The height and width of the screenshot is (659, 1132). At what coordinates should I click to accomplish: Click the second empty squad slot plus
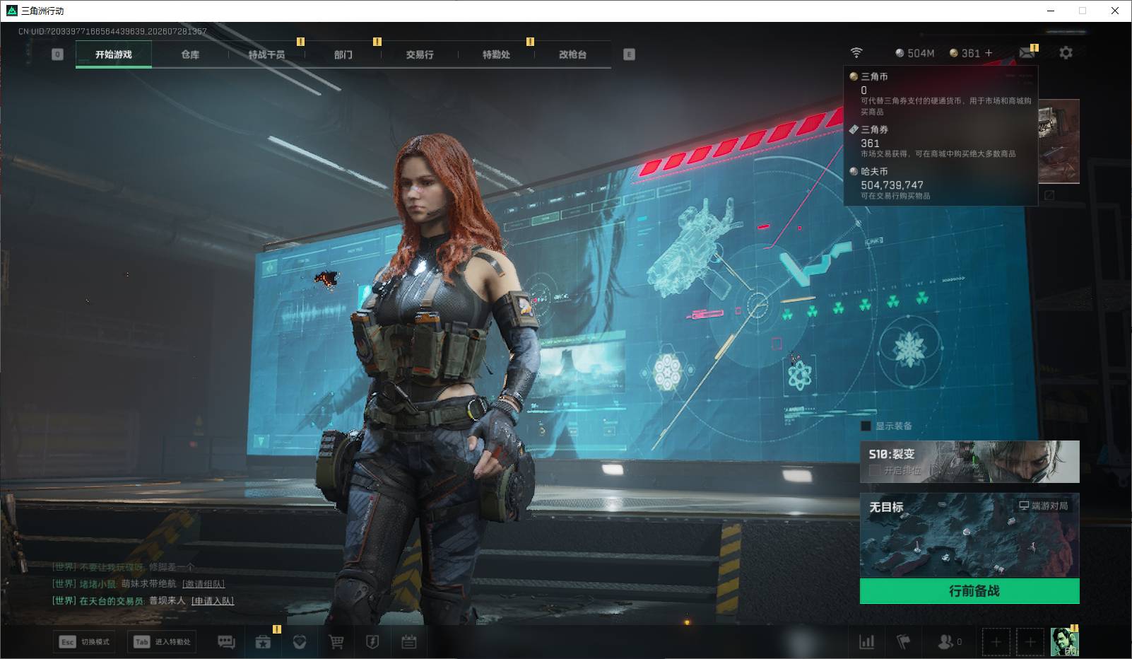click(1030, 642)
